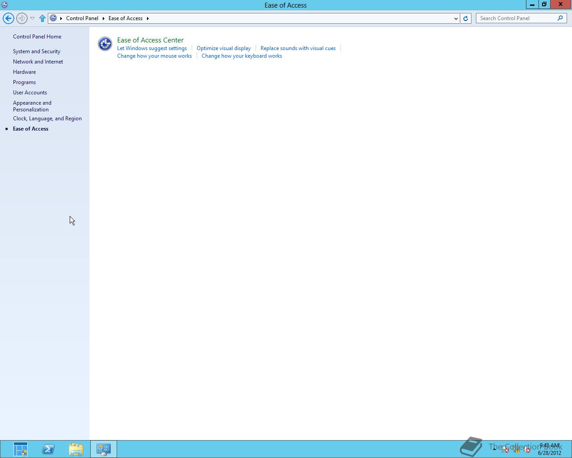Screen dimensions: 572x458
Task: Open Control Panel Home in sidebar
Action: [37, 37]
